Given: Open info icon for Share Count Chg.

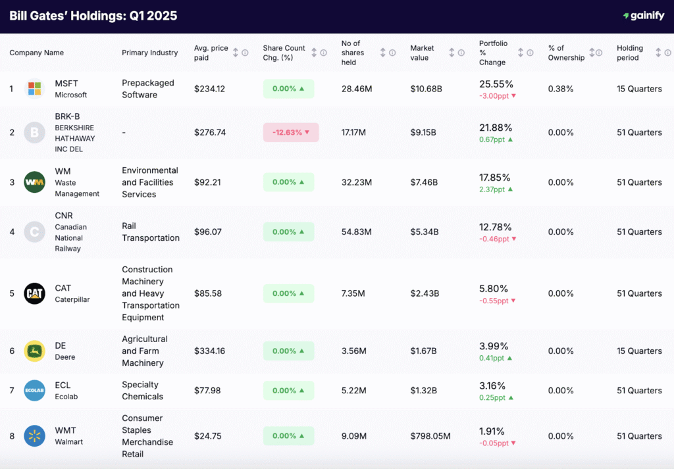Looking at the screenshot, I should pos(324,53).
